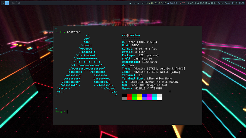The image size is (246, 138).
Task: Click the dark red swatch in the top color row
Action: (130, 95)
